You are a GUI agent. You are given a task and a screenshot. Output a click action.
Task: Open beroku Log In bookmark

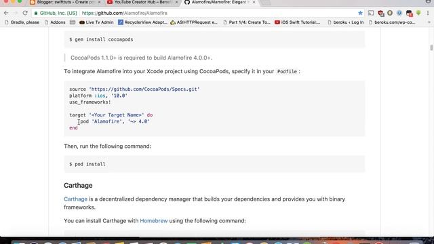click(x=345, y=22)
